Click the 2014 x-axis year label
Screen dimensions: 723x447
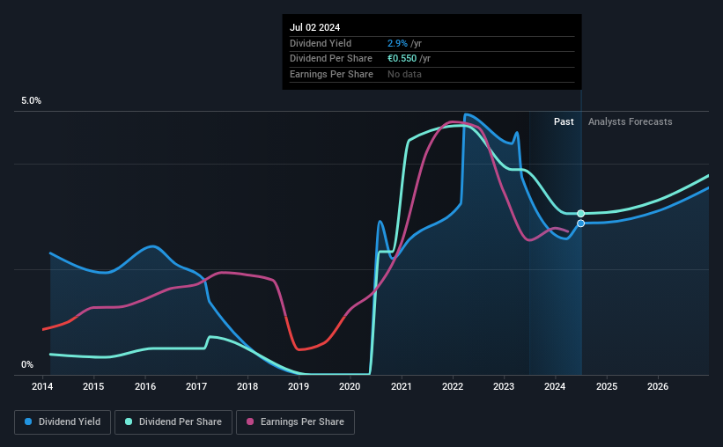(x=42, y=386)
